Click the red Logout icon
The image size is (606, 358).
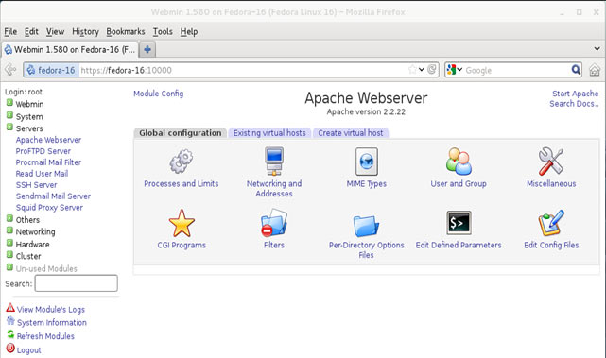tap(10, 349)
